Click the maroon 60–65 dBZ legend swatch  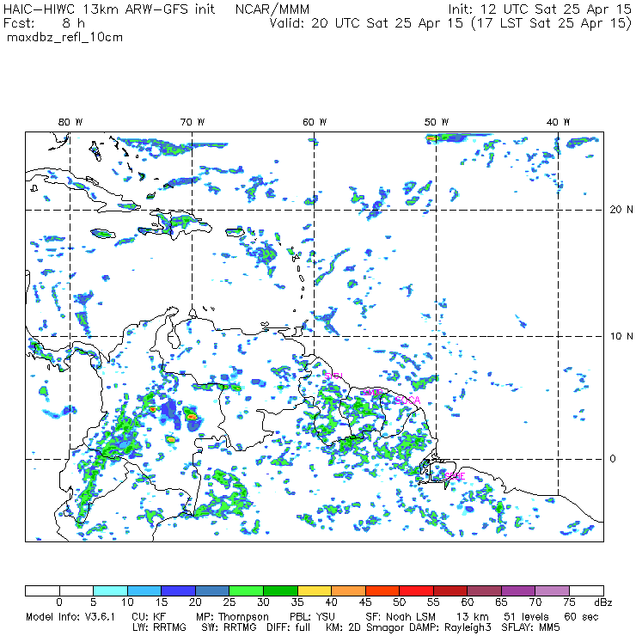485,590
